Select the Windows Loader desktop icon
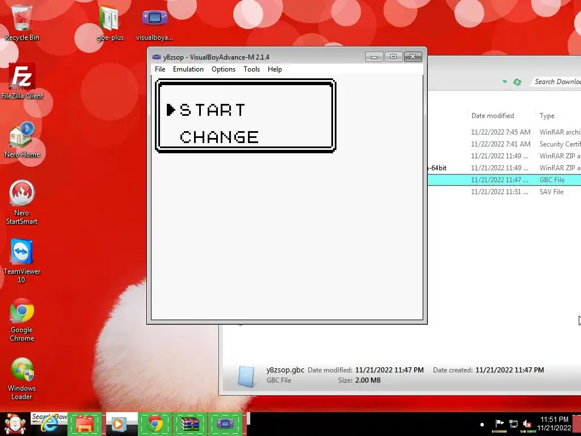Image resolution: width=581 pixels, height=436 pixels. (x=22, y=378)
